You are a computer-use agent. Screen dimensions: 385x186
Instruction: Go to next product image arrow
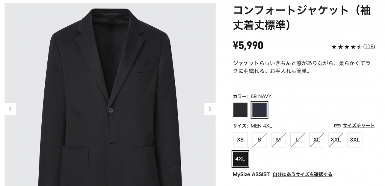(210, 109)
